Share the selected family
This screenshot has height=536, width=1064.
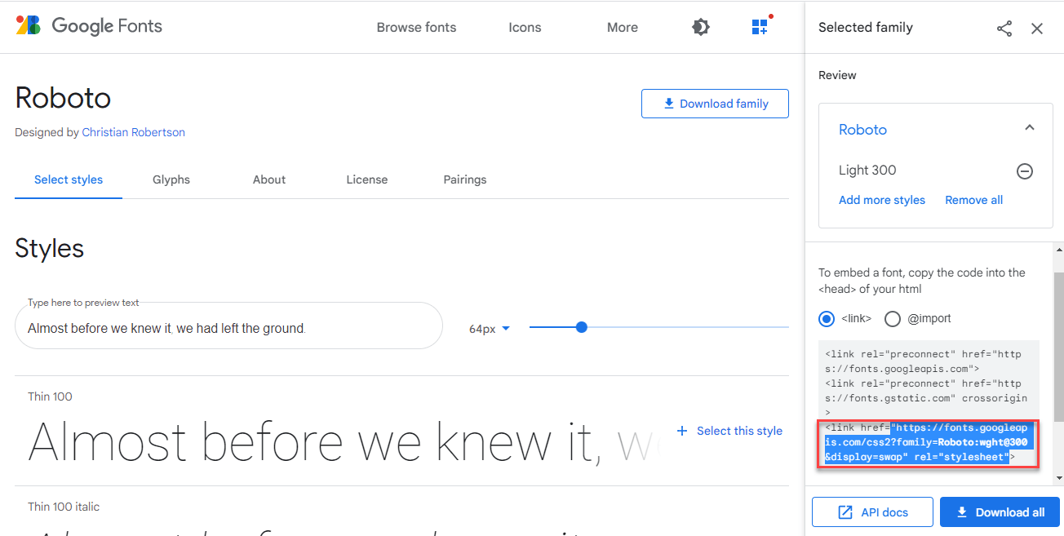tap(1004, 29)
